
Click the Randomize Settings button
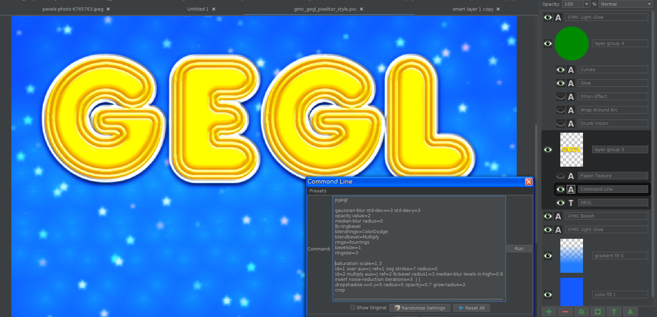(420, 308)
